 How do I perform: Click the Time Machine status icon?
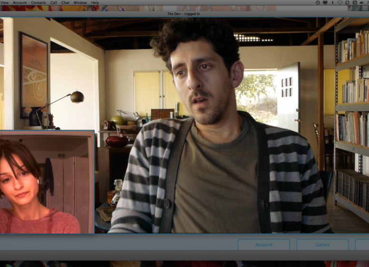(x=318, y=2)
